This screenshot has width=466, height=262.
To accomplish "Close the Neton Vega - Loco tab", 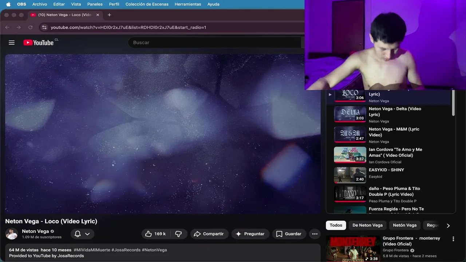I will click(98, 15).
